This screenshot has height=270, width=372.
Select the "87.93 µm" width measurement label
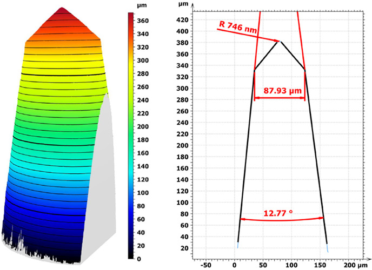pos(280,91)
